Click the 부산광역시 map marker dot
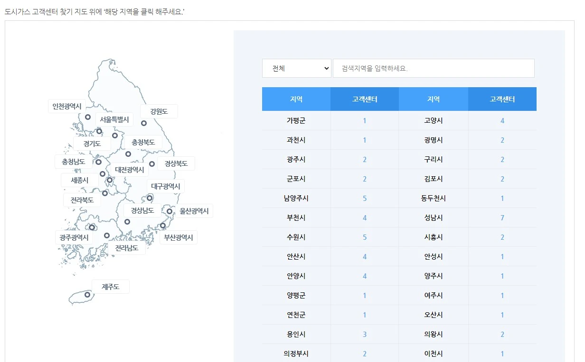This screenshot has height=362, width=585. click(163, 226)
